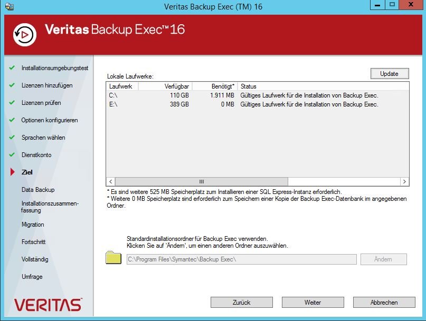The width and height of the screenshot is (426, 321).
Task: Click the SQL Express 525 MB note
Action: [224, 191]
